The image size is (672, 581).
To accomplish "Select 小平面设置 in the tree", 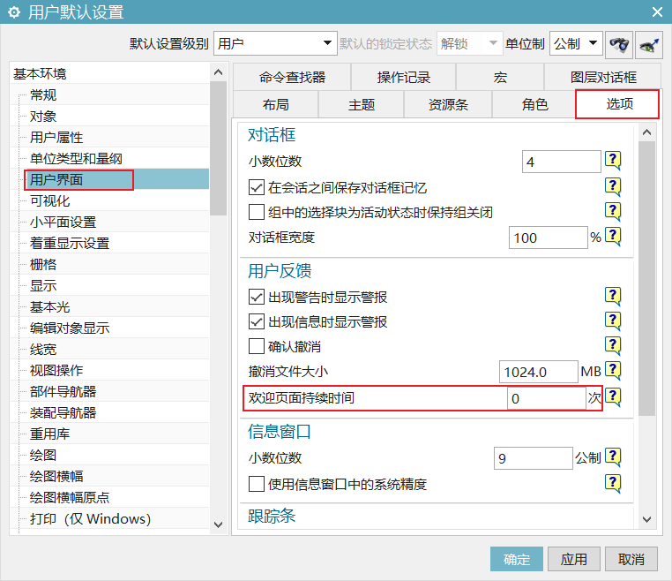I will pos(63,223).
